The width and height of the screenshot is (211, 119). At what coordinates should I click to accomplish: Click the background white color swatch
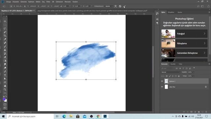pos(6,101)
